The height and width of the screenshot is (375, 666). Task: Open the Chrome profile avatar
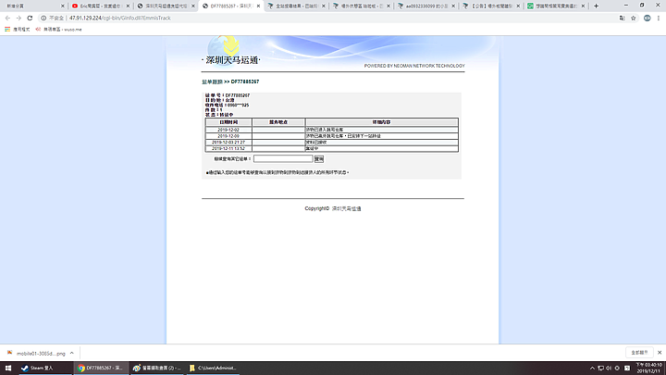tap(647, 18)
